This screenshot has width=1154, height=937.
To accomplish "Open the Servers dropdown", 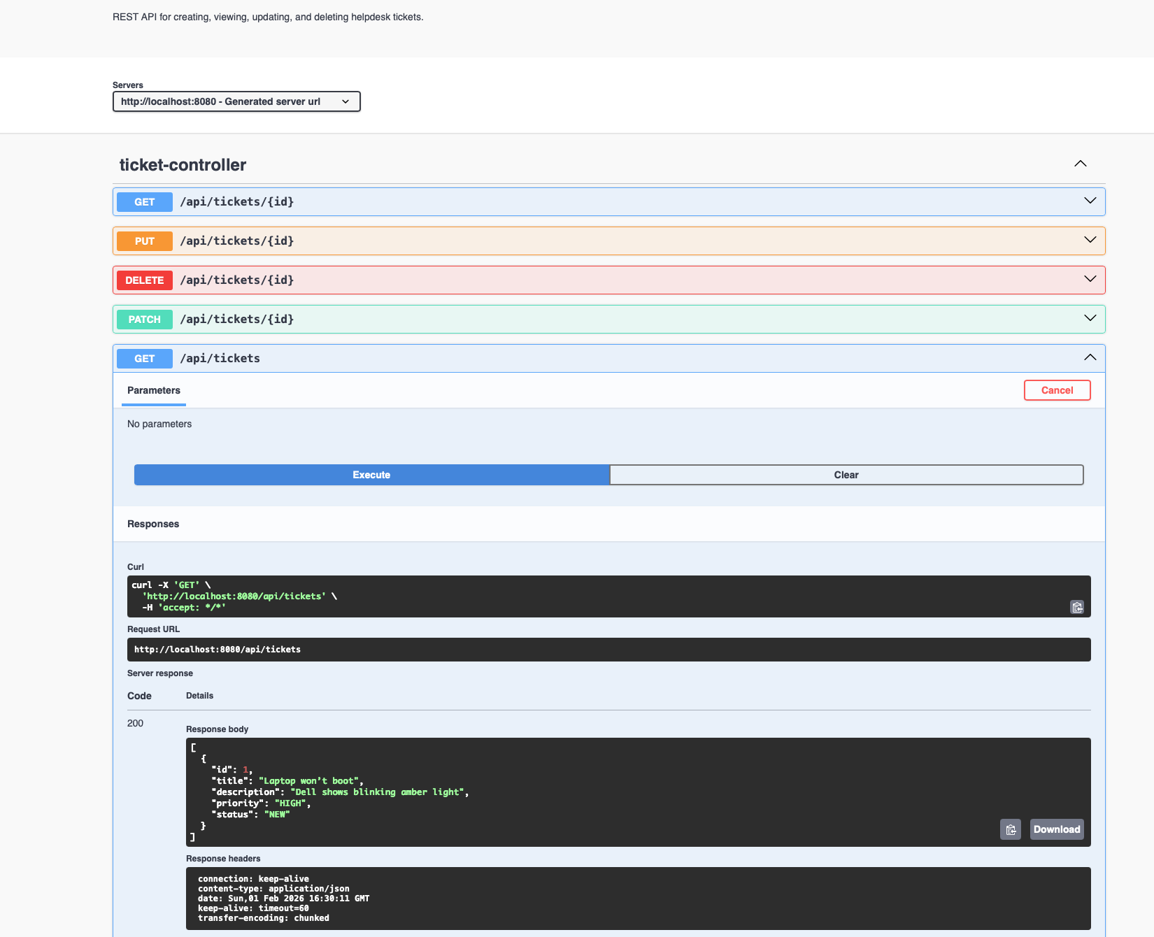I will coord(236,101).
